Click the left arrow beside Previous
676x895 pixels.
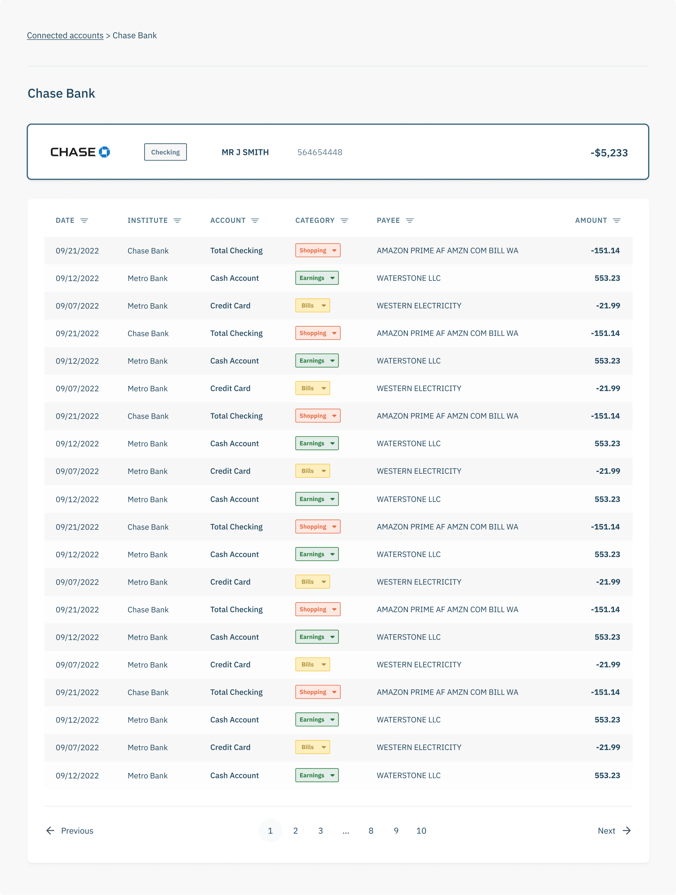50,831
